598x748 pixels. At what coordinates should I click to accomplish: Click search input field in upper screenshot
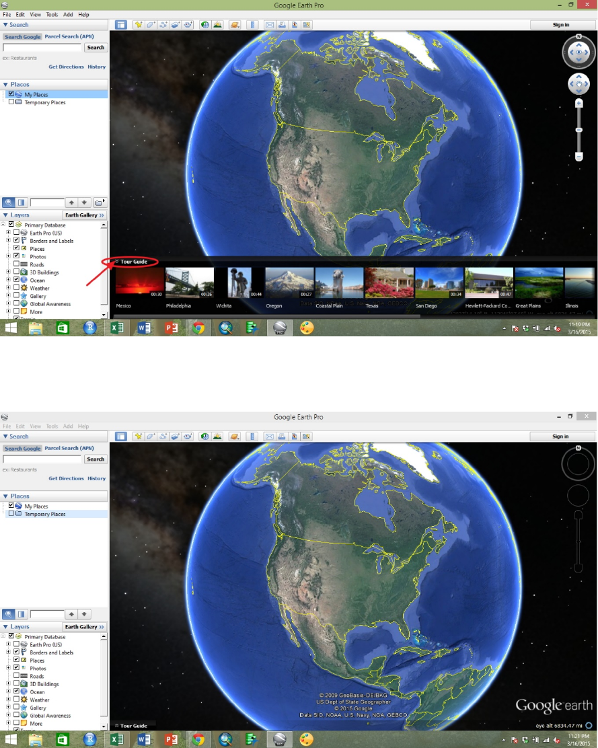click(42, 47)
